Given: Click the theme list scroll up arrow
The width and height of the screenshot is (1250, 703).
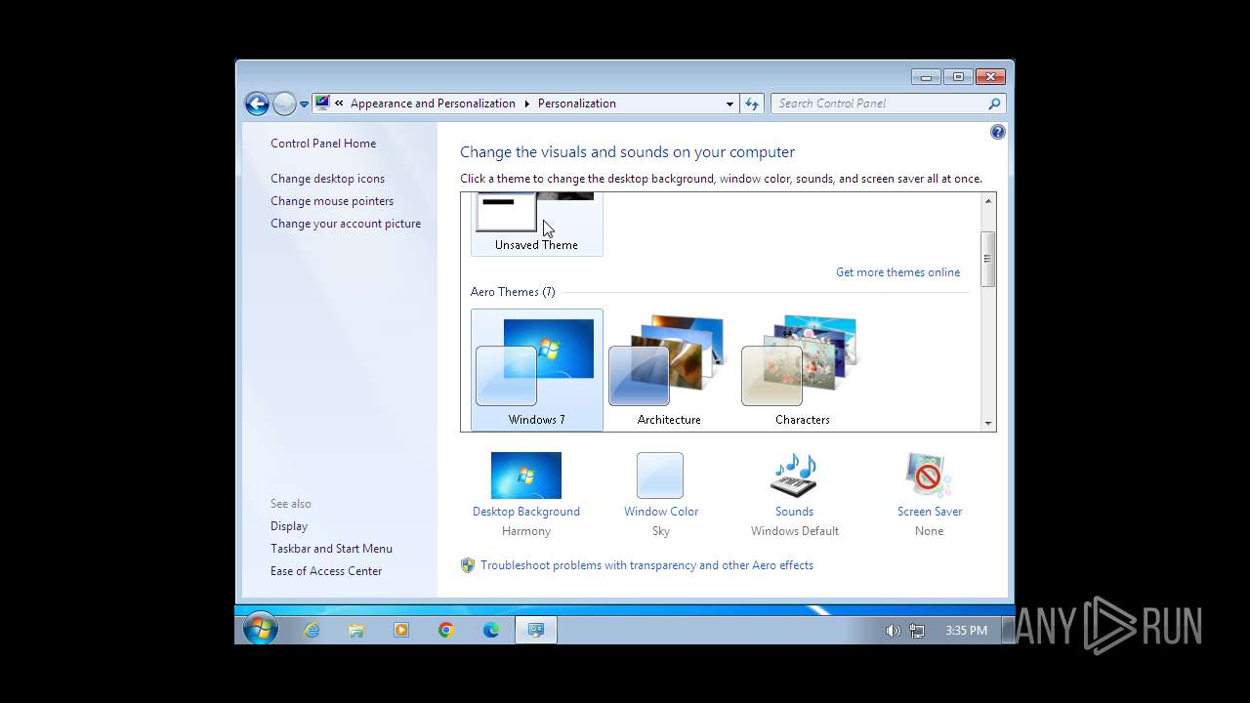Looking at the screenshot, I should pyautogui.click(x=988, y=201).
